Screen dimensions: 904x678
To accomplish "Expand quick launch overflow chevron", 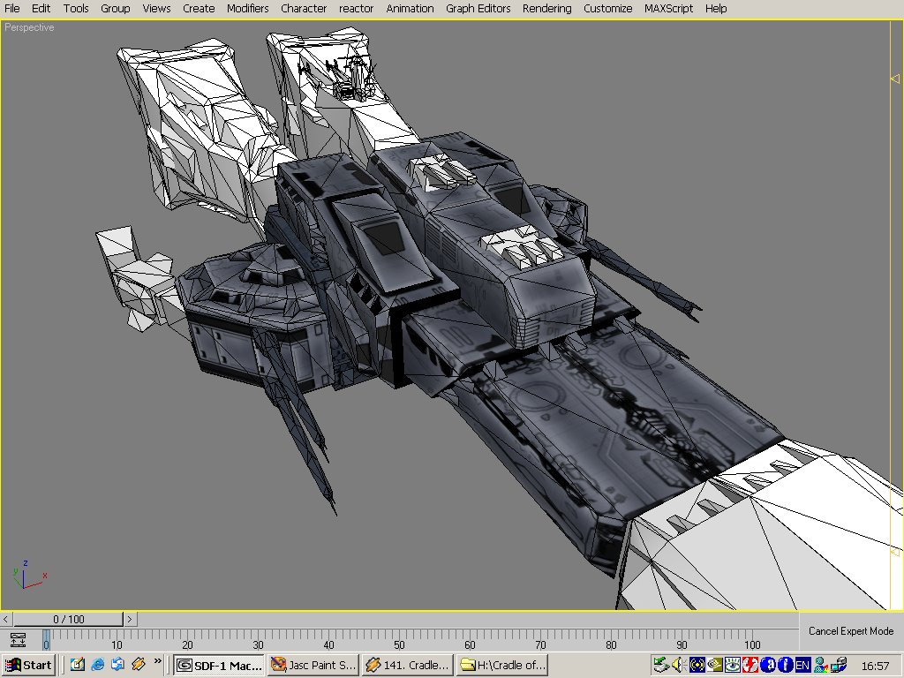I will click(157, 660).
